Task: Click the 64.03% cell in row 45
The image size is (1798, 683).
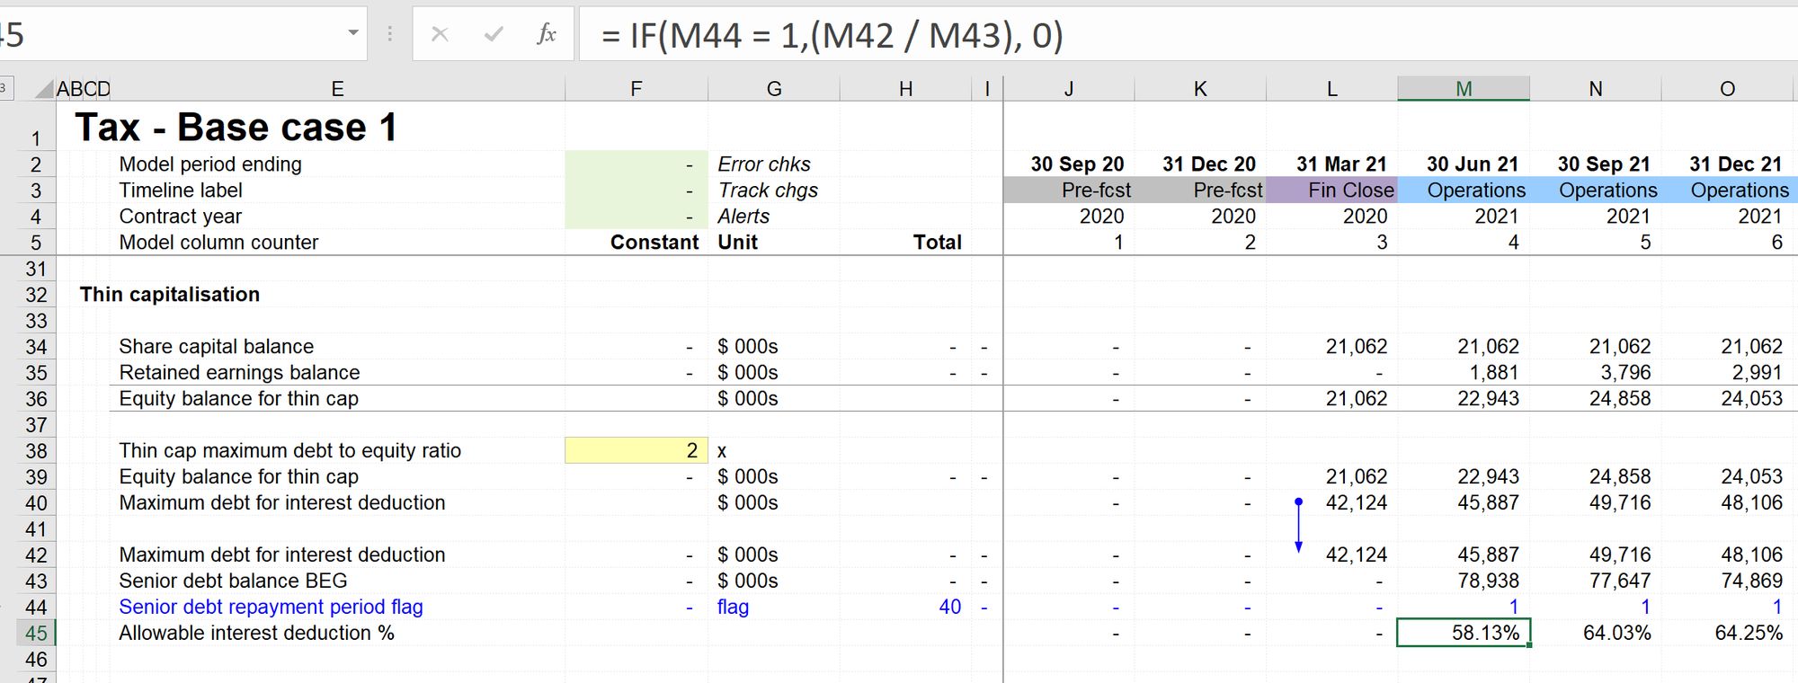Action: click(x=1596, y=633)
